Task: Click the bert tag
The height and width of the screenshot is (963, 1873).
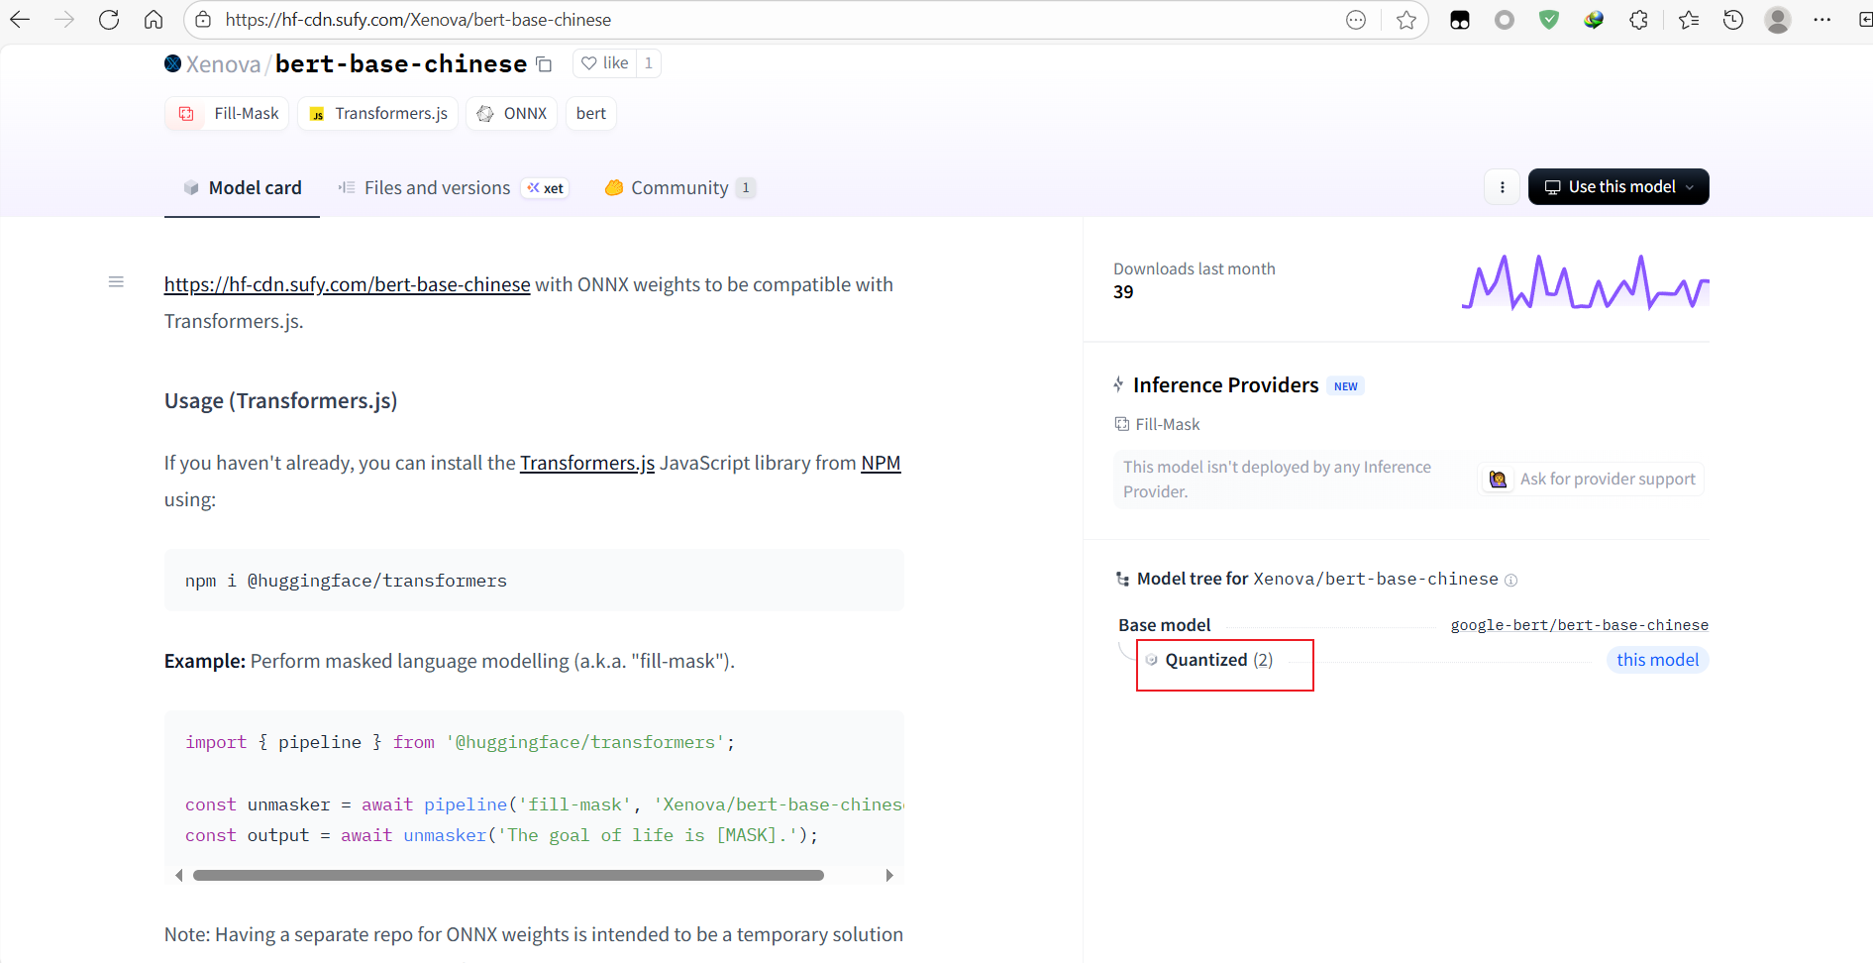Action: click(x=591, y=113)
